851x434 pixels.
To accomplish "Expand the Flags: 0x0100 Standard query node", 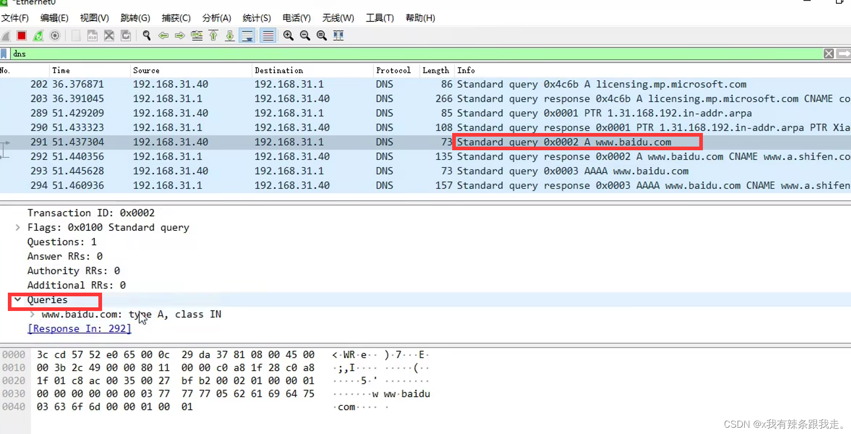I will tap(18, 227).
